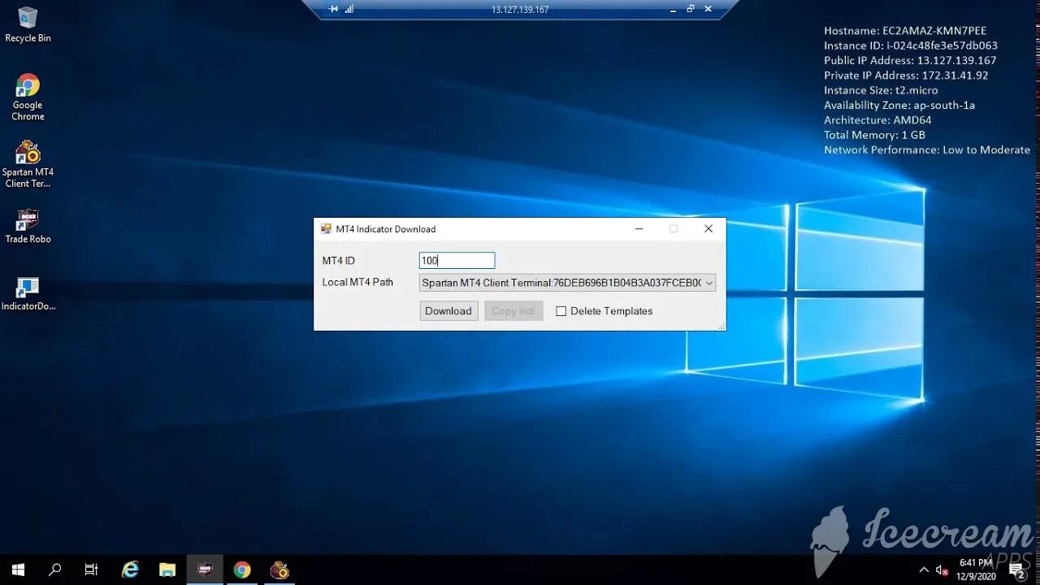Open taskbar search magnifier
Viewport: 1040px width, 585px height.
pyautogui.click(x=54, y=570)
